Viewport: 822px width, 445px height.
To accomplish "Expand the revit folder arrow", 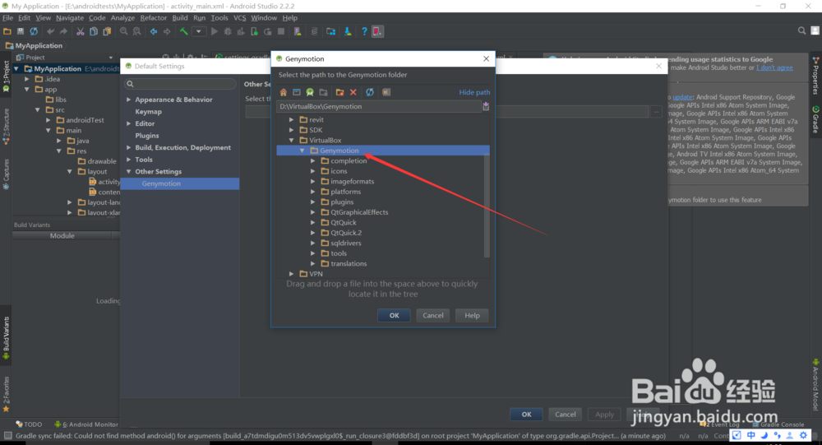I will (x=292, y=119).
